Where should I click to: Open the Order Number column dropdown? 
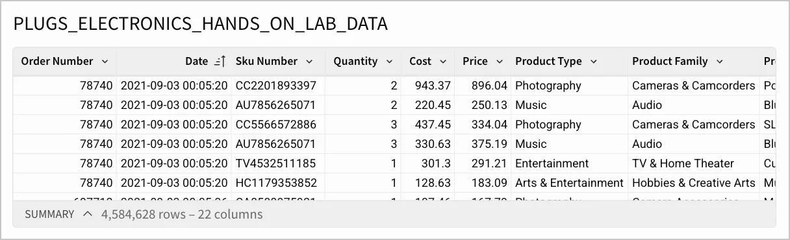[105, 62]
